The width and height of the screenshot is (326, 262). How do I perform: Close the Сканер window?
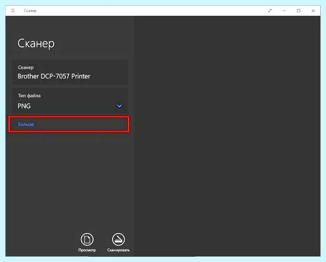pyautogui.click(x=313, y=11)
